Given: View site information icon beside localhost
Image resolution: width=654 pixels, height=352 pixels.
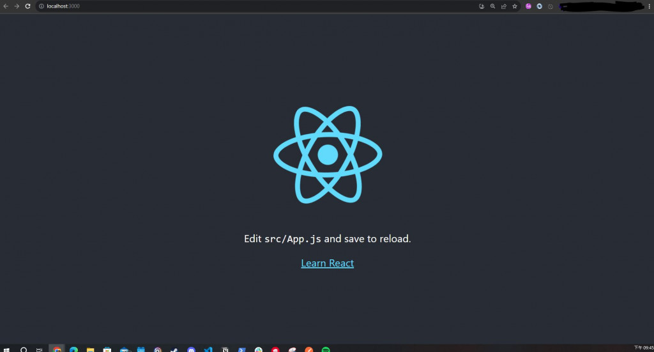Looking at the screenshot, I should tap(42, 6).
